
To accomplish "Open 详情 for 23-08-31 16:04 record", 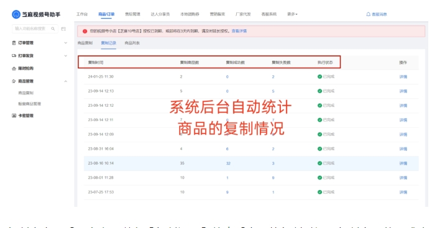I will [x=403, y=149].
